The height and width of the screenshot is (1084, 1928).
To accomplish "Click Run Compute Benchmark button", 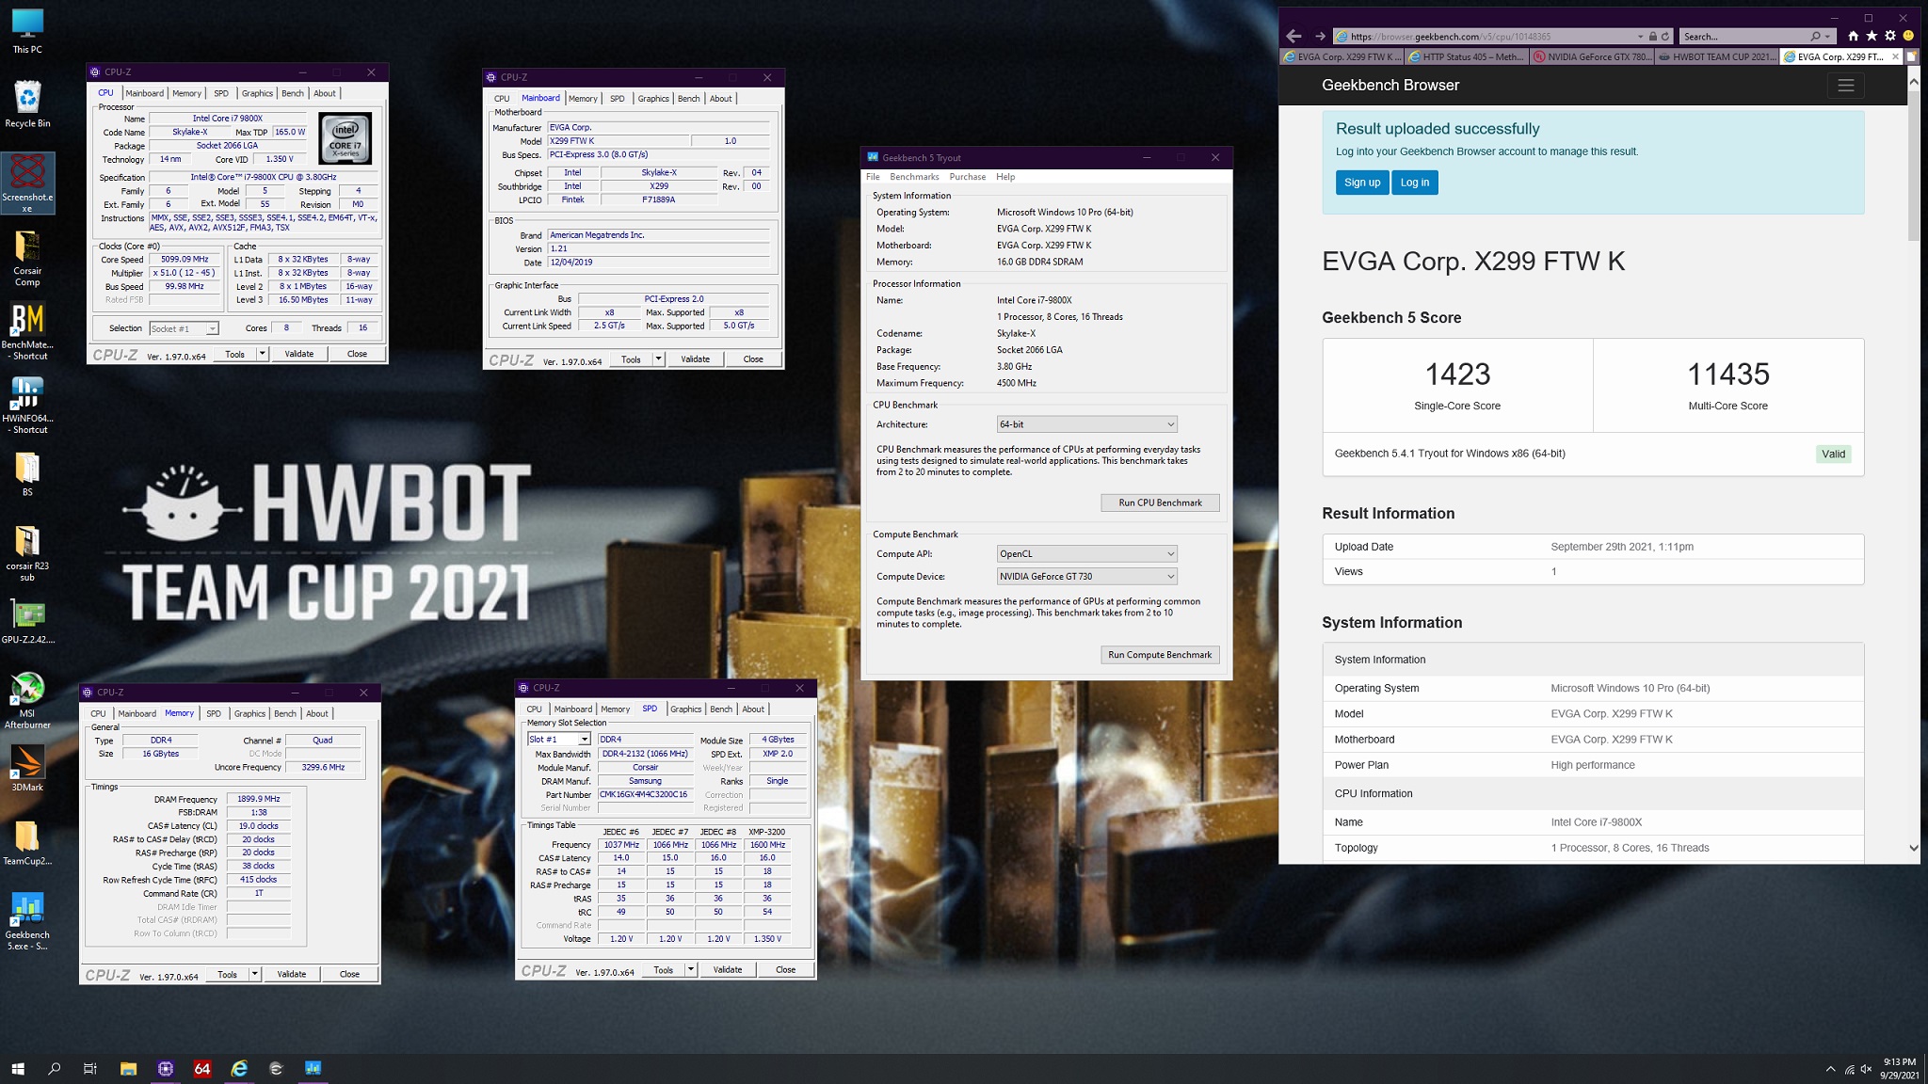I will tap(1160, 655).
